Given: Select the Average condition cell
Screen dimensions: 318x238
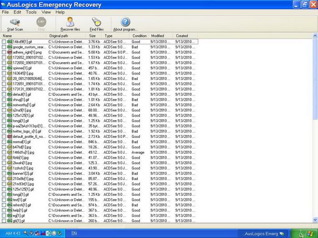Looking at the screenshot, I should click(x=138, y=152).
